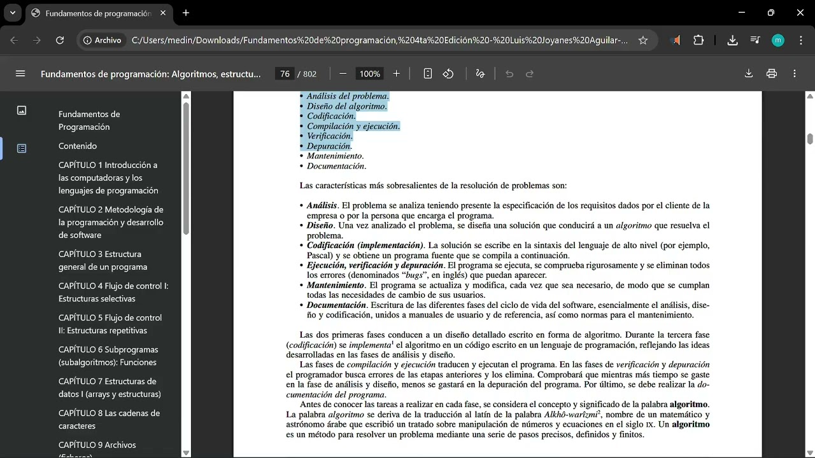Open the Chrome three-dot menu
Screen dimensions: 815x458
click(801, 40)
